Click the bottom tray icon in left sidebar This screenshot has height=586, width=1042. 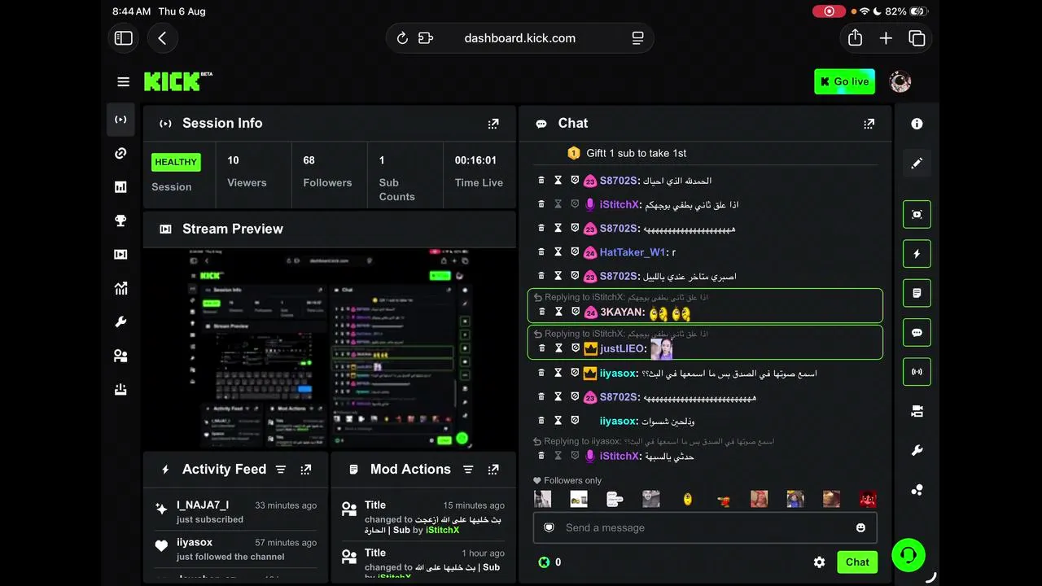[120, 390]
